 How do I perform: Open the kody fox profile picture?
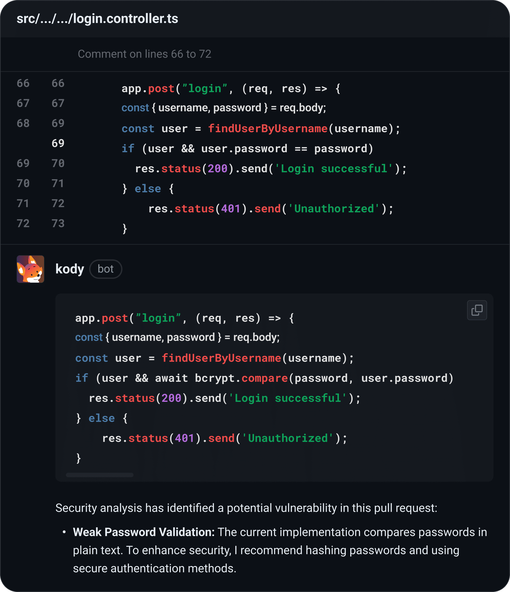coord(30,270)
